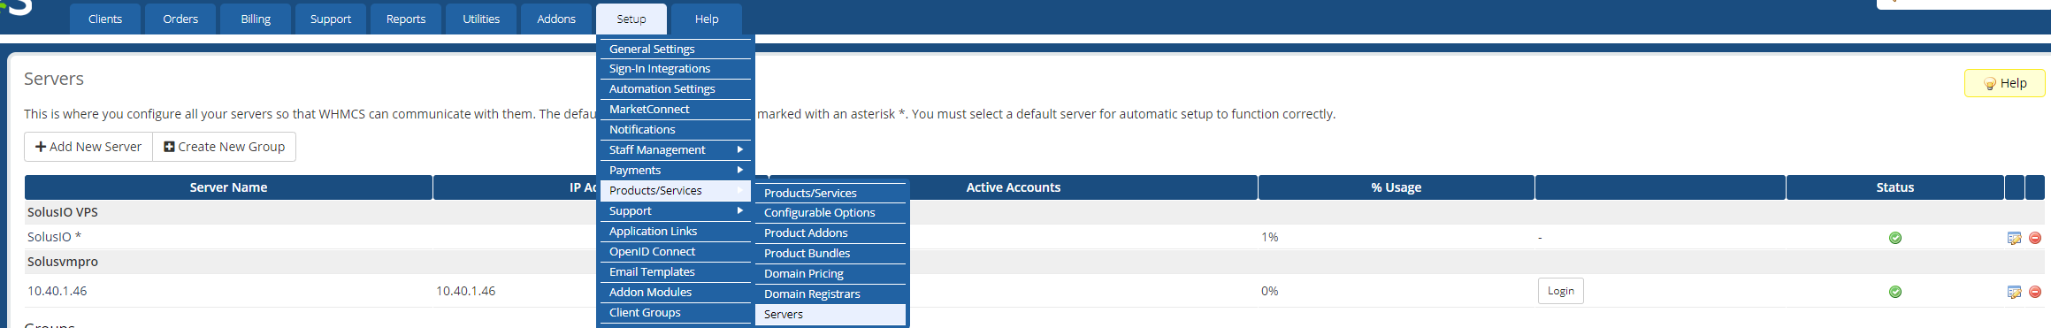Open Configurable Options submenu entry
The height and width of the screenshot is (328, 2051).
(x=830, y=213)
